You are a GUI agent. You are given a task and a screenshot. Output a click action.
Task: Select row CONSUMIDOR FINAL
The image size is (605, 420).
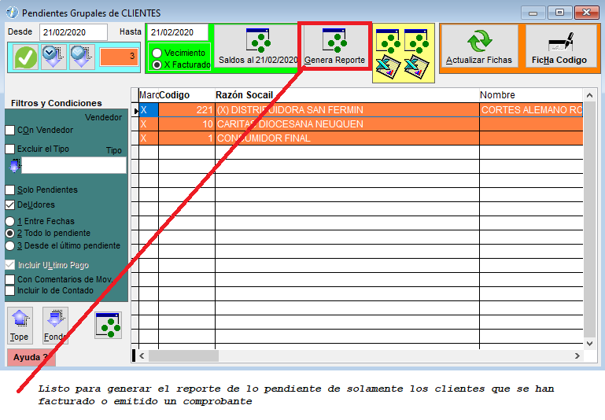pyautogui.click(x=360, y=138)
